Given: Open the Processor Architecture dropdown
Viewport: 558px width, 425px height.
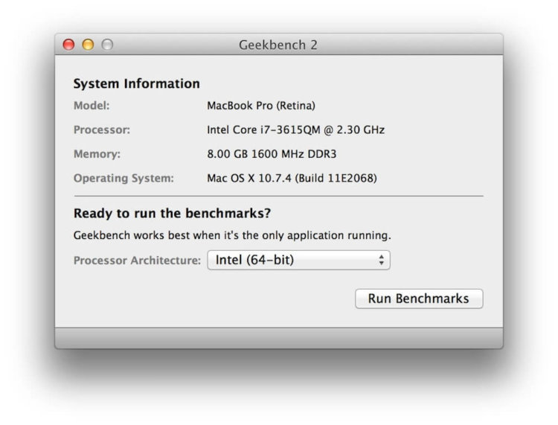Looking at the screenshot, I should (298, 260).
